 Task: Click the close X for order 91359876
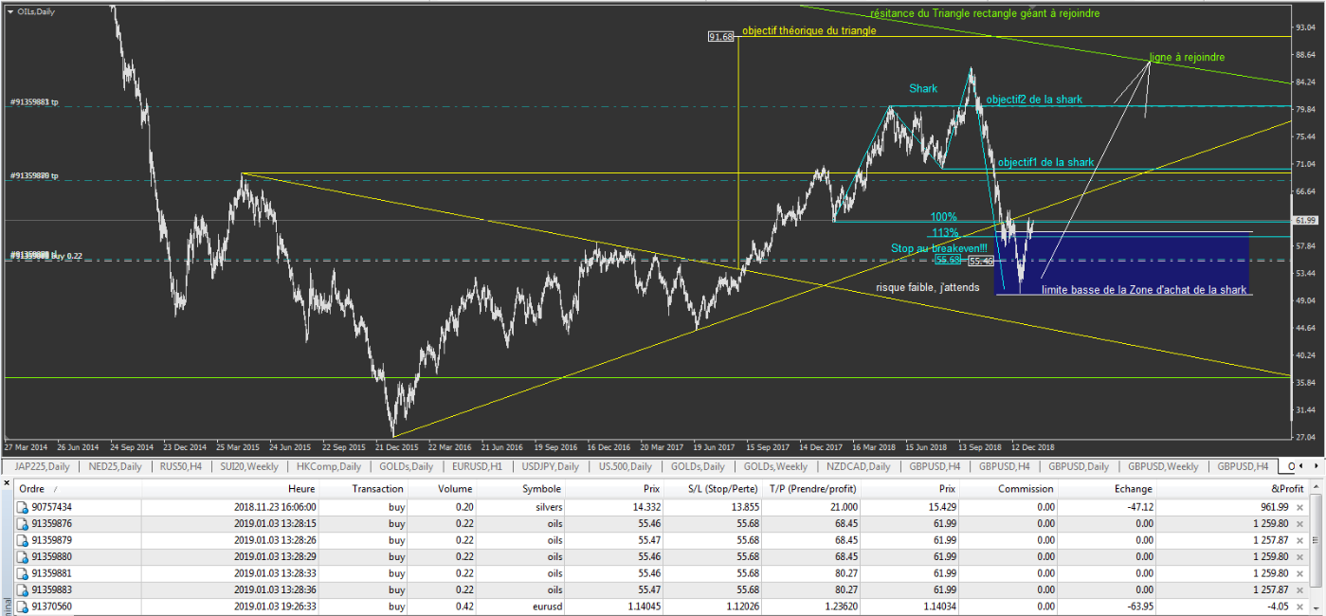1299,523
